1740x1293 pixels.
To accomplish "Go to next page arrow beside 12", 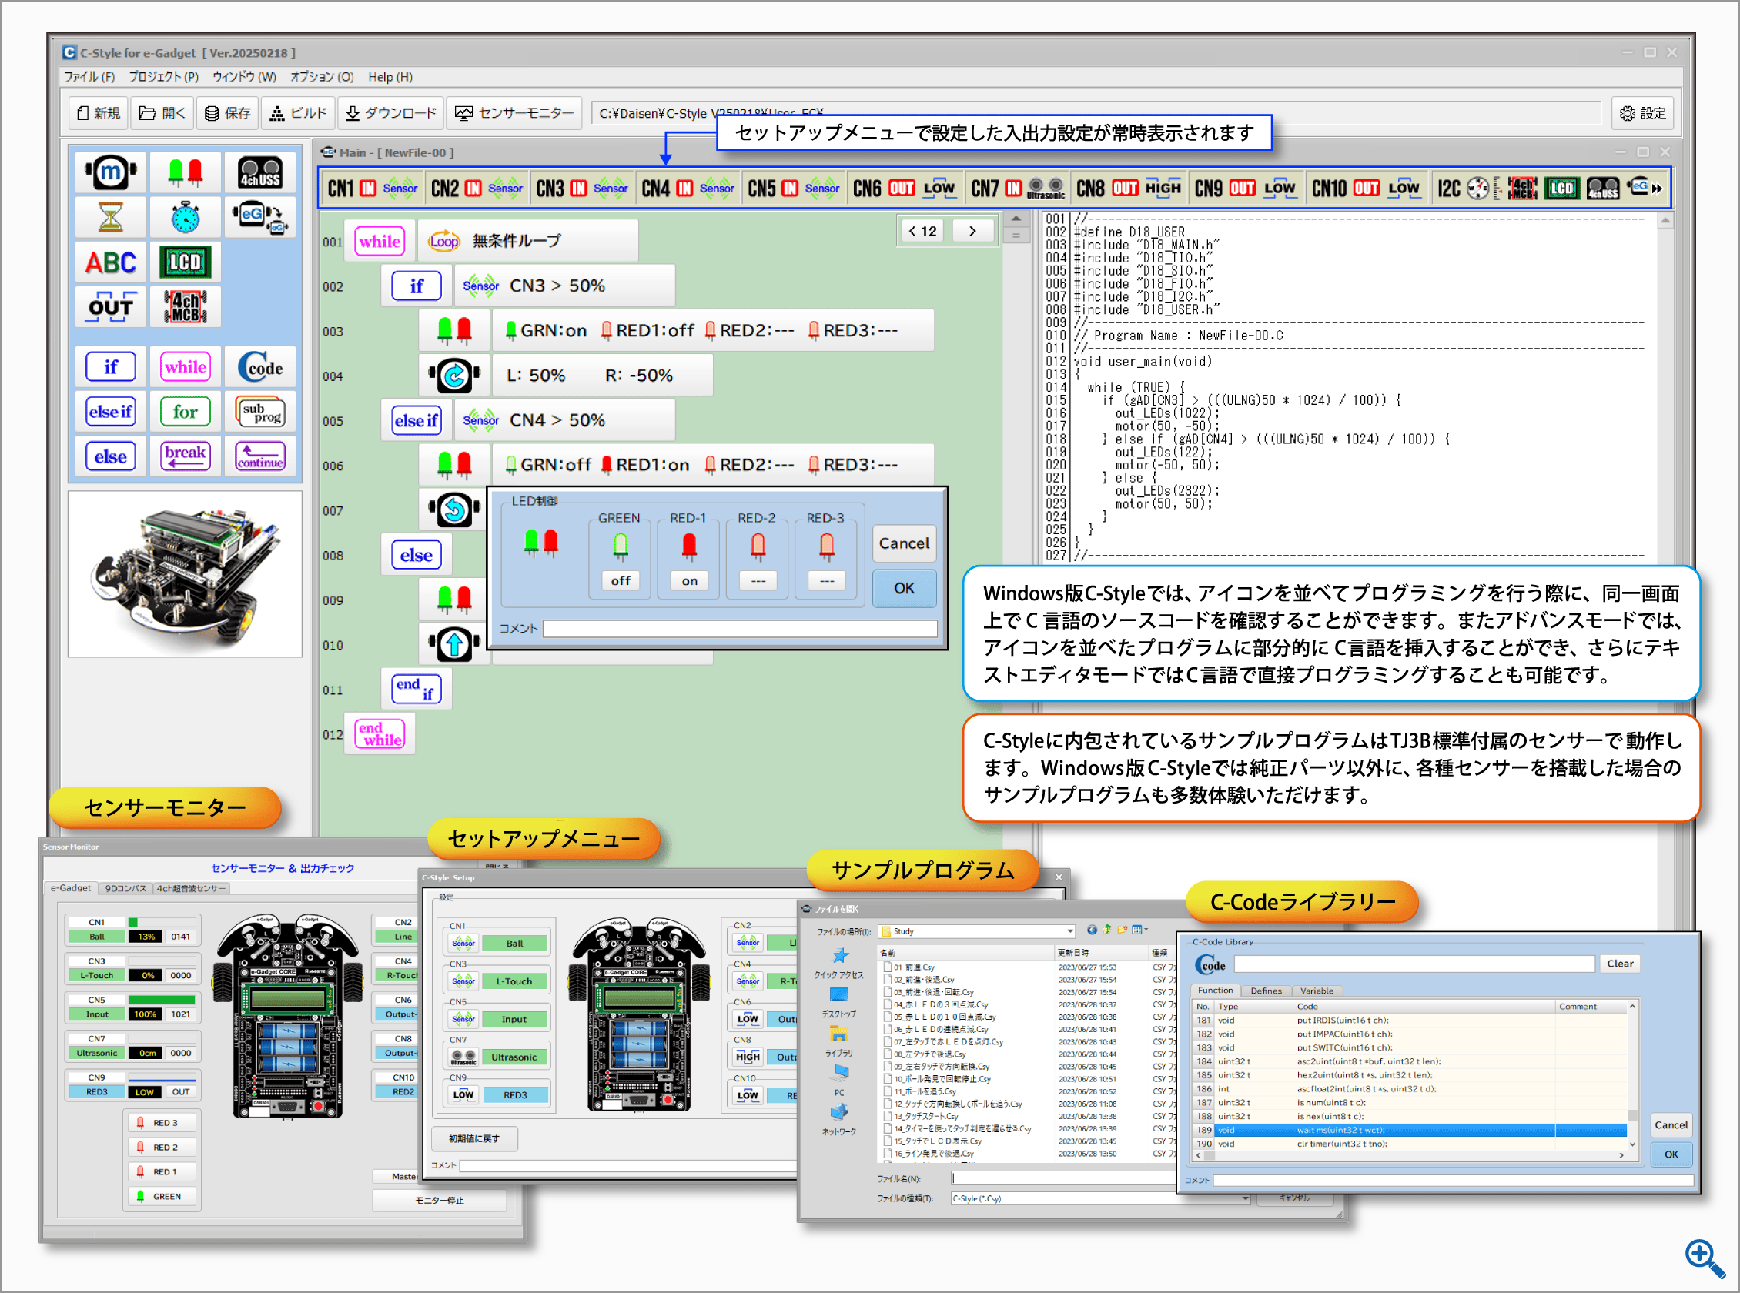I will point(972,231).
